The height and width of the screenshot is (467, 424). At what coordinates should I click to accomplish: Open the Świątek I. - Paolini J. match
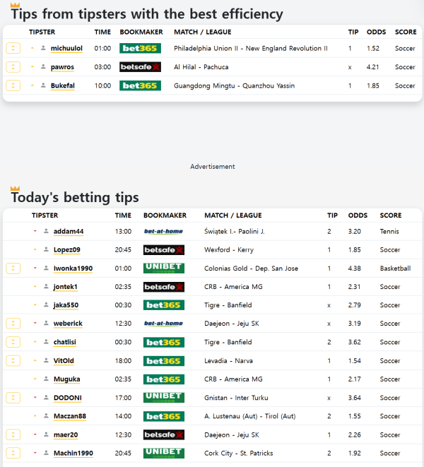pos(234,231)
